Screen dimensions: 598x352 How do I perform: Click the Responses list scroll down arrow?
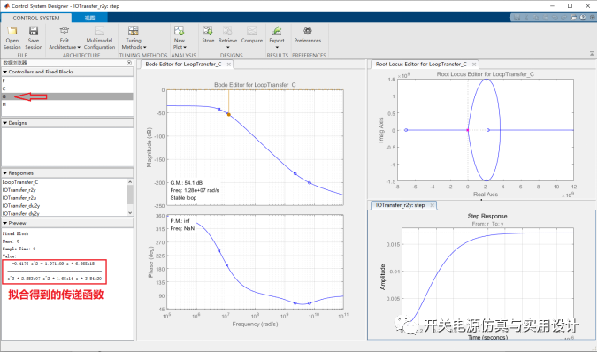(x=130, y=212)
